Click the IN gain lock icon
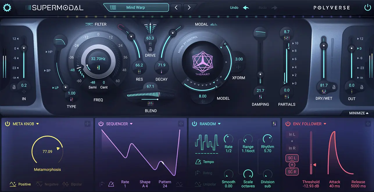This screenshot has width=374, height=192. point(14,87)
